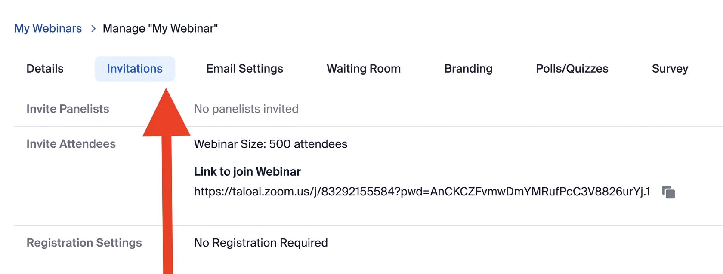Switch to Email Settings tab
This screenshot has width=723, height=274.
[244, 69]
